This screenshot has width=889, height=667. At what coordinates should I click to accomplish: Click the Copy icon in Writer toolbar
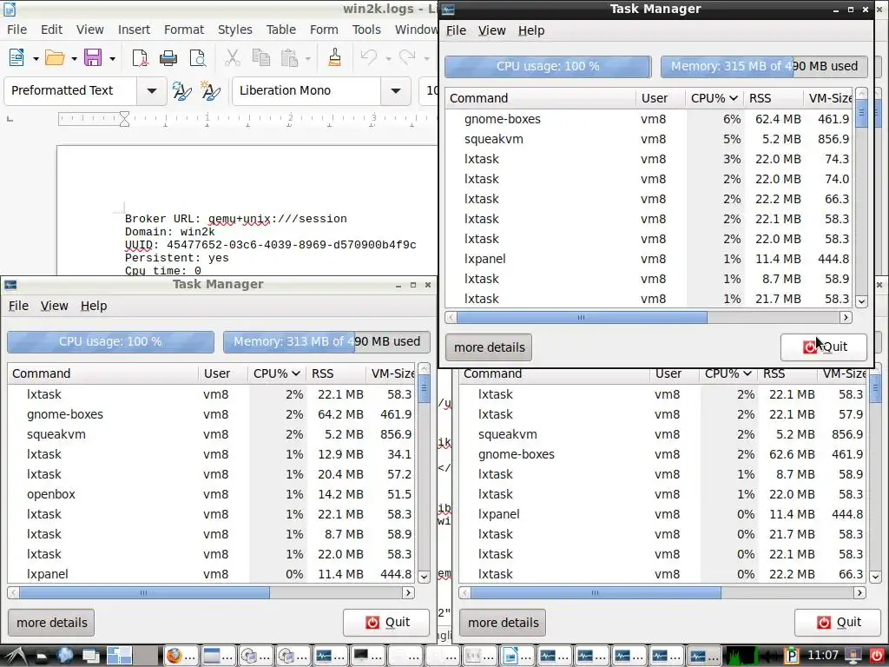click(x=260, y=57)
